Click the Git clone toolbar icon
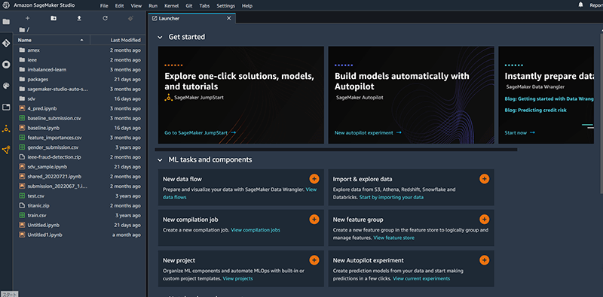603x297 pixels. pyautogui.click(x=130, y=18)
